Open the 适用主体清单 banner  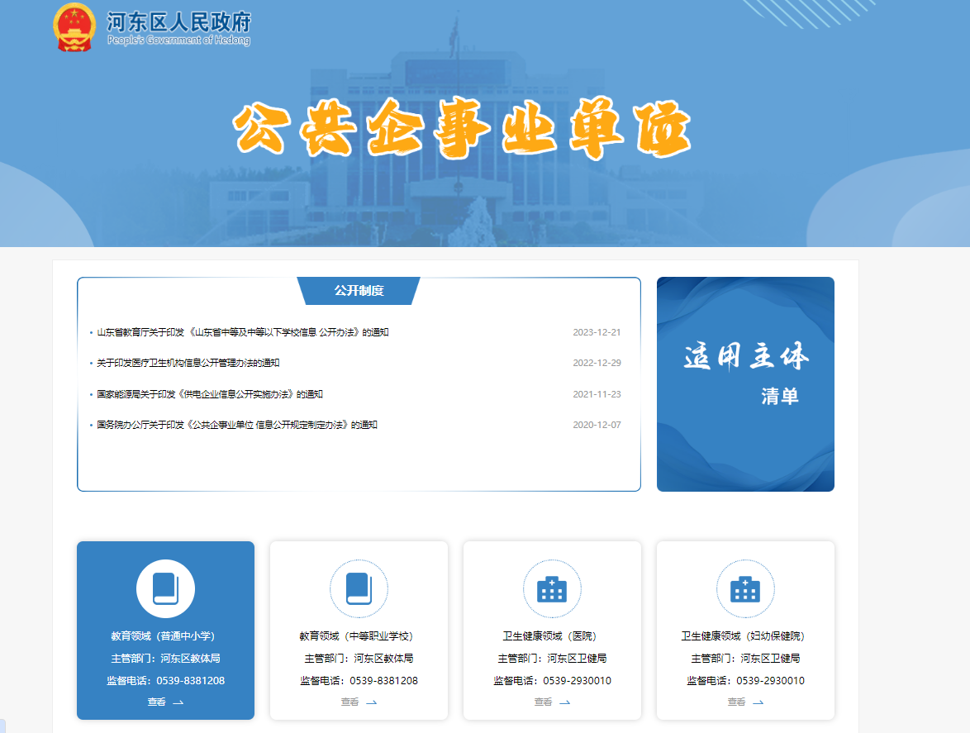click(745, 384)
